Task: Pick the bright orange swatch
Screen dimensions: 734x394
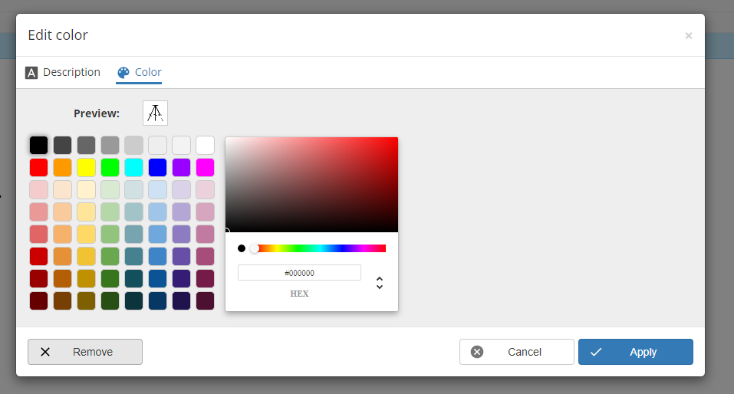Action: (x=62, y=168)
